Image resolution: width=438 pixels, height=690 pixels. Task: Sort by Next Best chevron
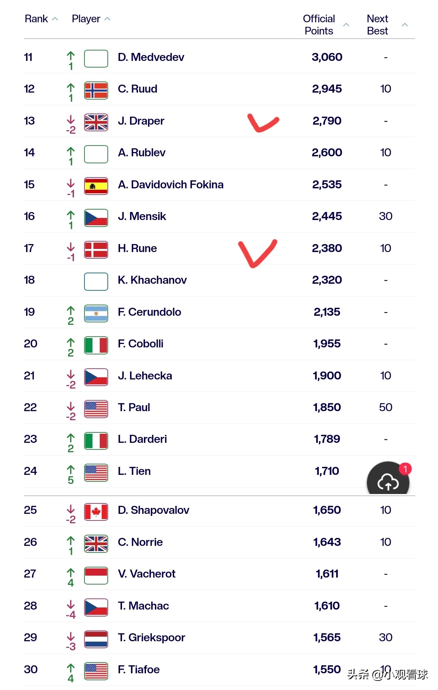pyautogui.click(x=405, y=25)
